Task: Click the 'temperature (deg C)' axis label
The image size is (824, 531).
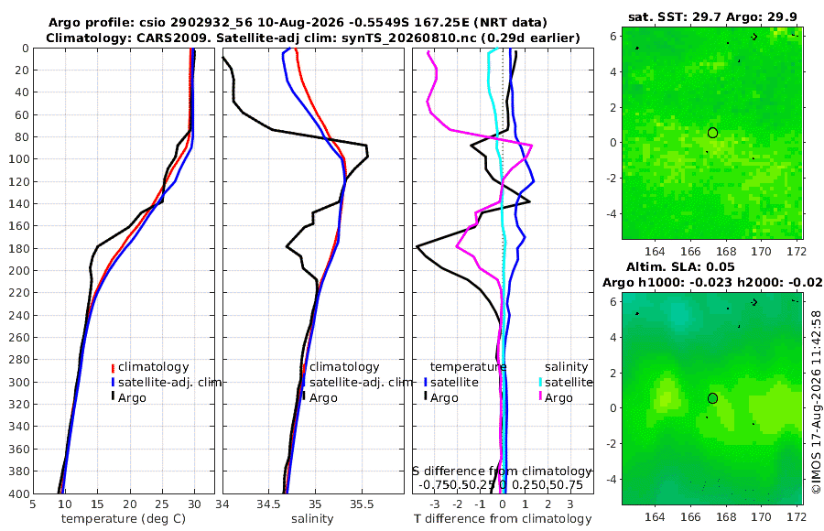Action: point(124,519)
